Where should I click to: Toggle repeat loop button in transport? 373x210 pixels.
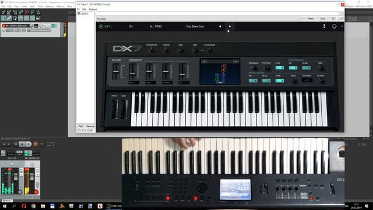click(x=42, y=144)
